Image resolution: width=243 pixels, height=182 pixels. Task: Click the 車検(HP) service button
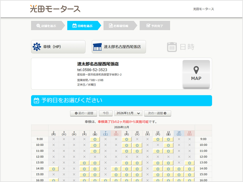click(x=58, y=47)
